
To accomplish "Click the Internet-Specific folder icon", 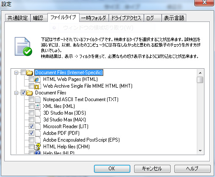I will click(x=30, y=72).
